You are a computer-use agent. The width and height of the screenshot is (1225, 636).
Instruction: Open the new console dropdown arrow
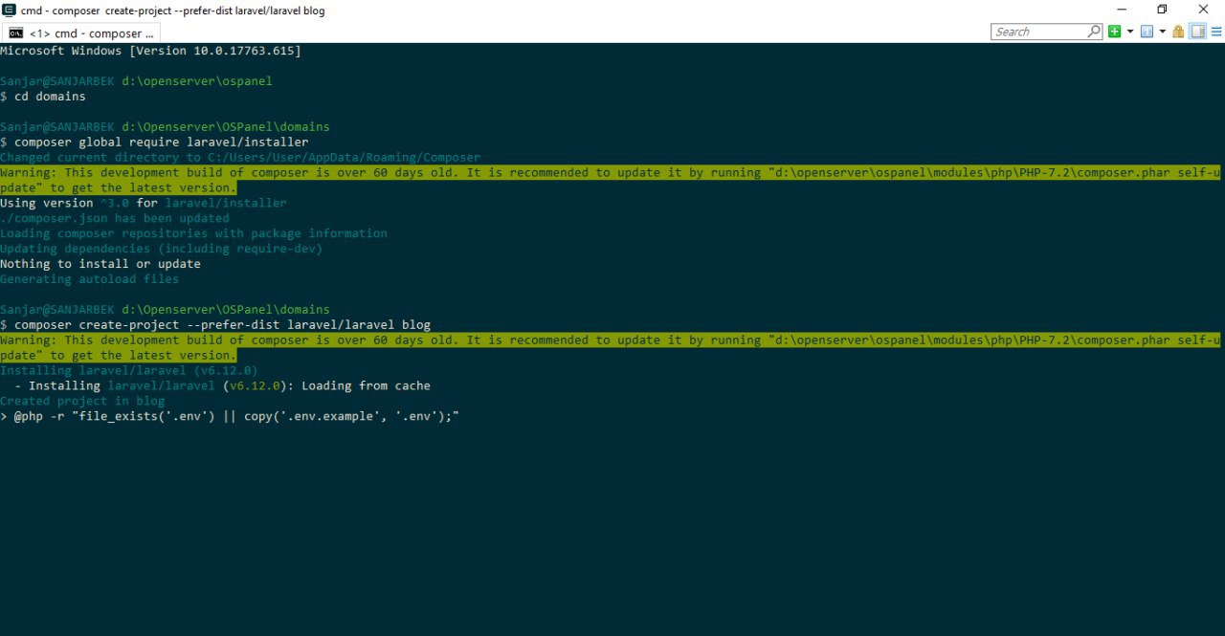1130,32
